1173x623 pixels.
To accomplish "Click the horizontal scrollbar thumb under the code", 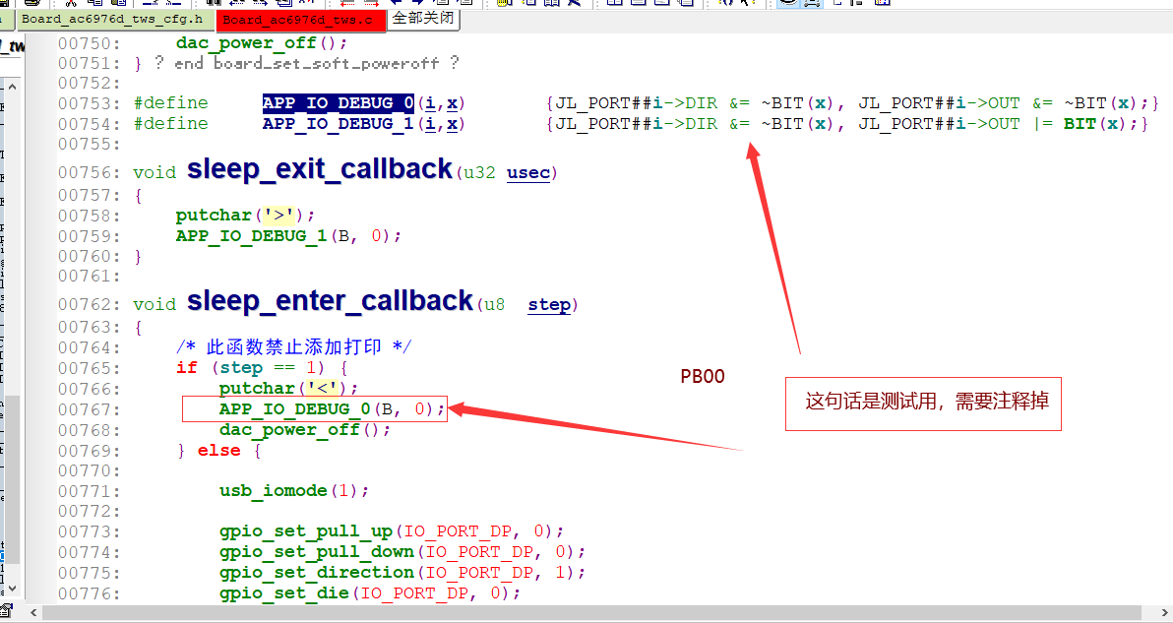I will tap(591, 612).
